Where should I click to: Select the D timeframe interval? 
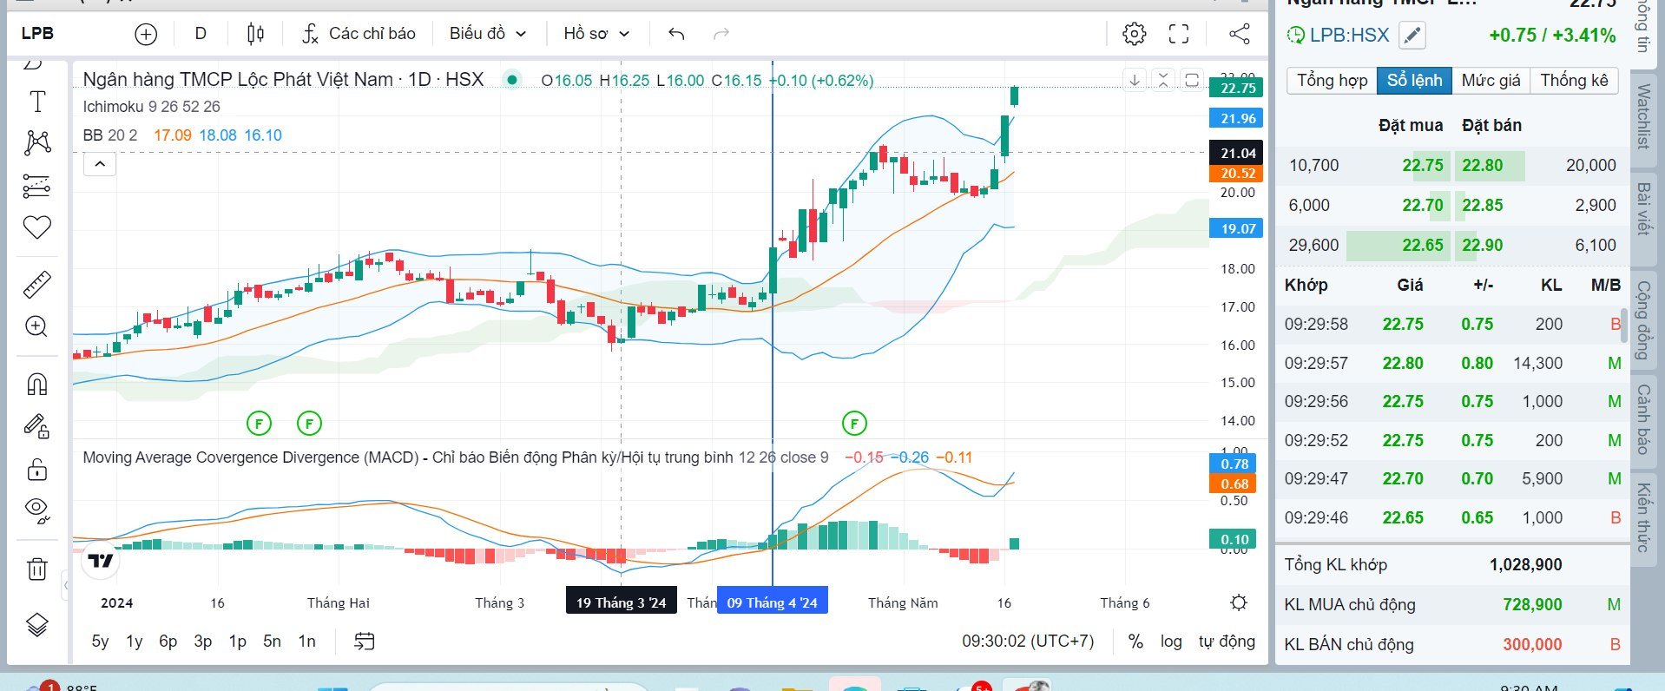click(x=201, y=34)
